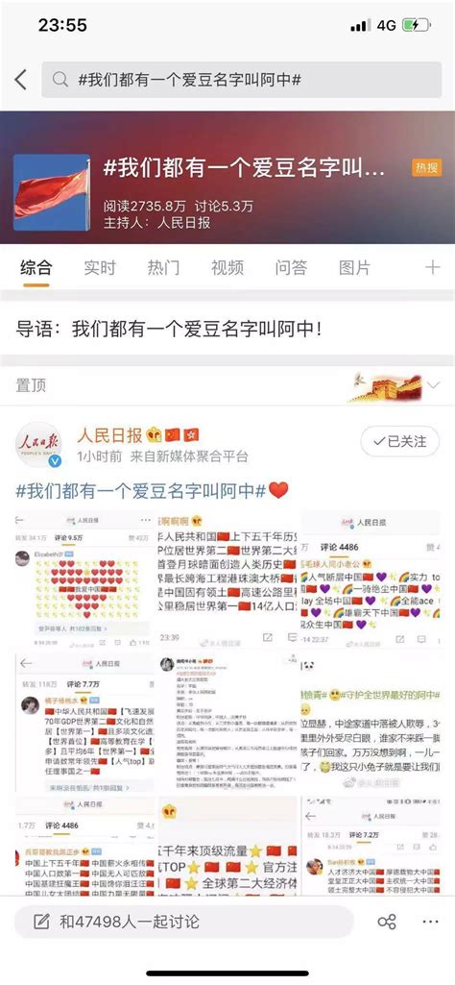Tap the hashtag search input field
The image size is (455, 985).
[x=242, y=80]
